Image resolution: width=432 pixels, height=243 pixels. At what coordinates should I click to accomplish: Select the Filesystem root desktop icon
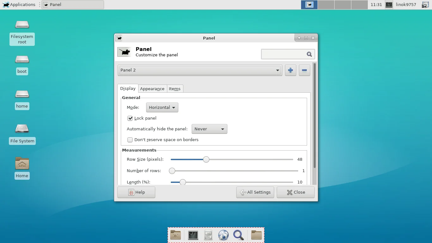pyautogui.click(x=22, y=33)
